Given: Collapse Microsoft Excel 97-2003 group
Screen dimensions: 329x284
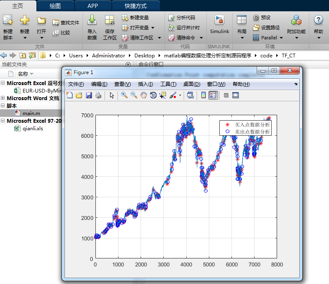Looking at the screenshot, I should [x=3, y=121].
